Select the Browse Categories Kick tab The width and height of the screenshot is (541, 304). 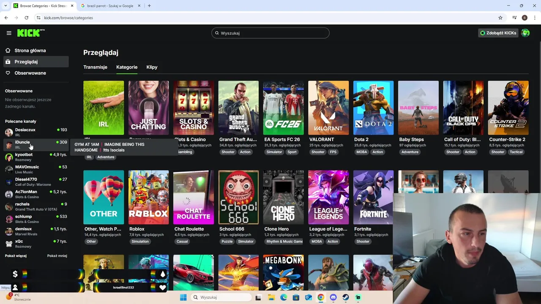[43, 6]
